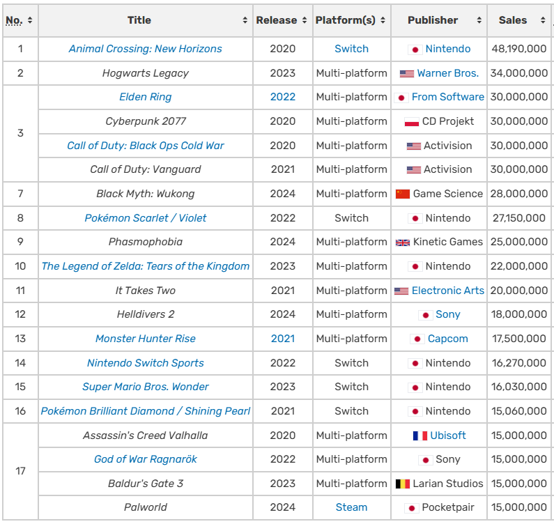Select the It Takes Two title cell
This screenshot has width=554, height=524.
(146, 291)
